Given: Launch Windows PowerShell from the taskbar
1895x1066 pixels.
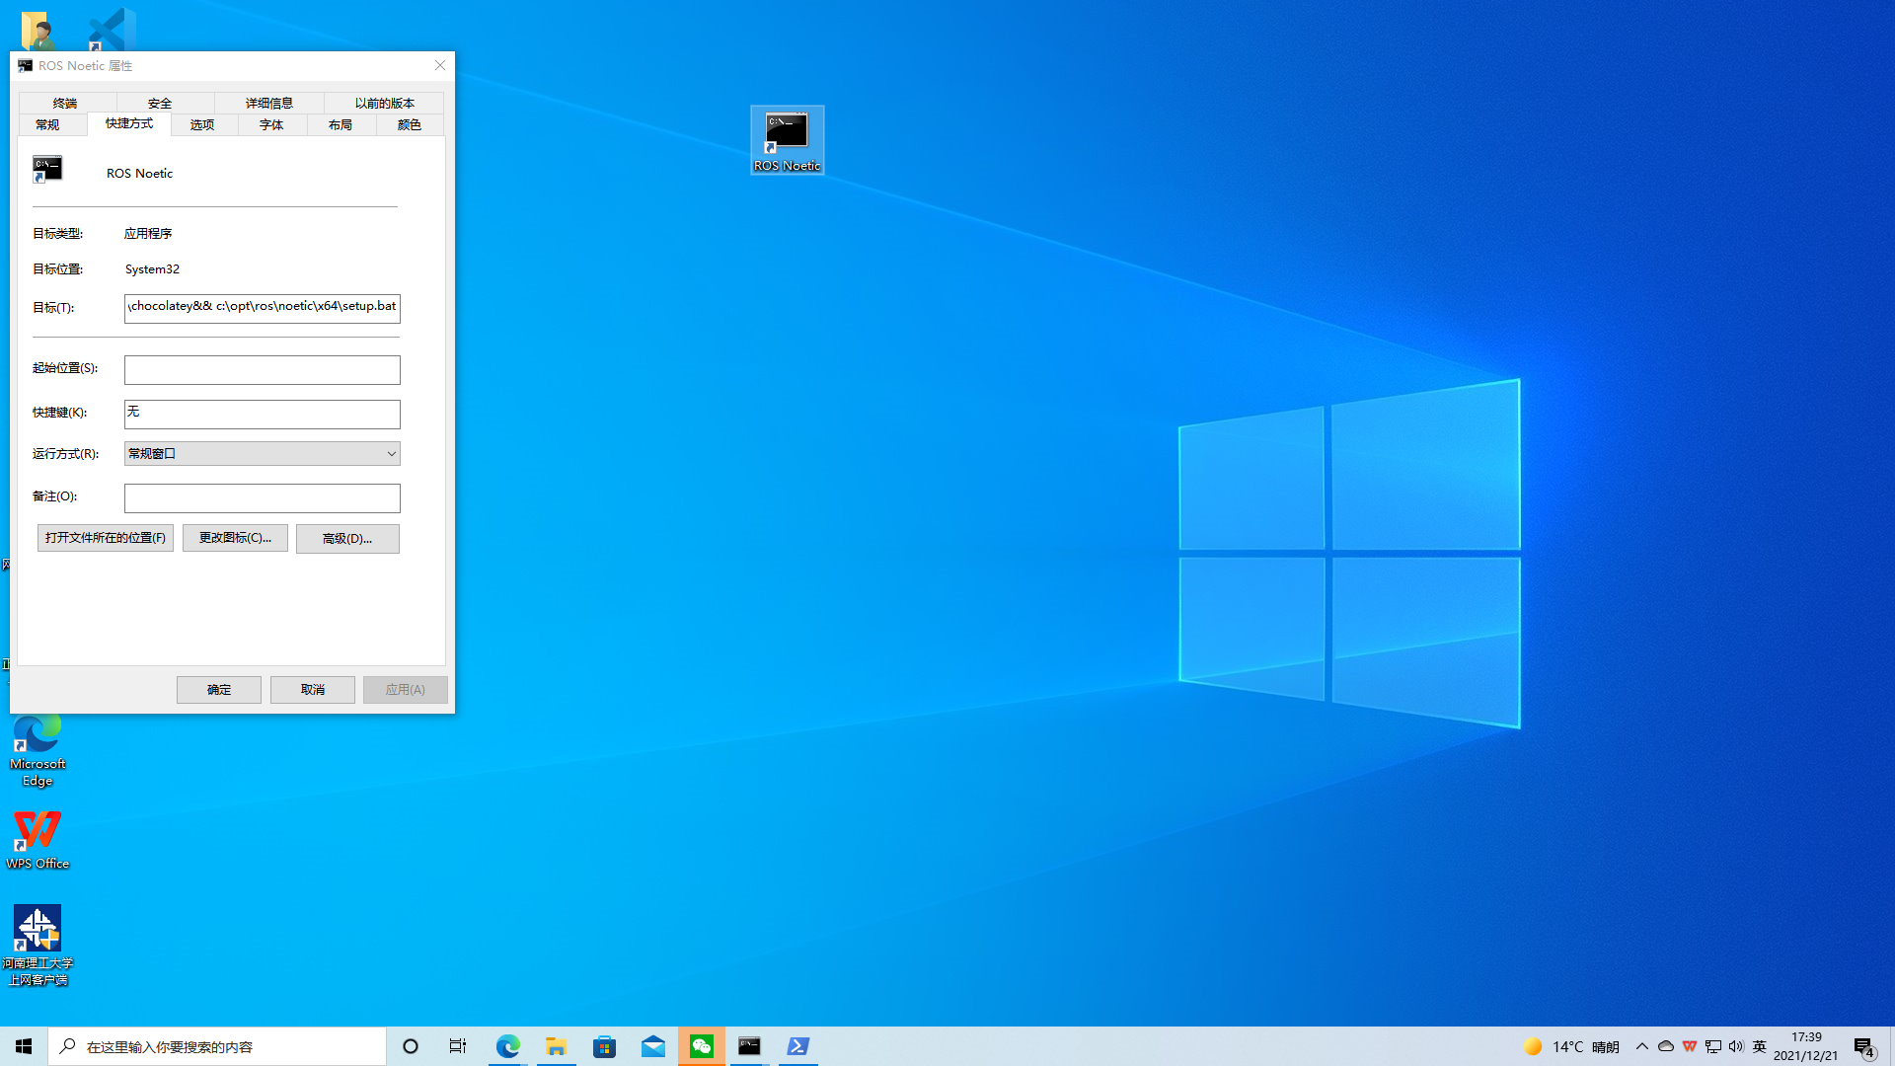Looking at the screenshot, I should pyautogui.click(x=797, y=1045).
